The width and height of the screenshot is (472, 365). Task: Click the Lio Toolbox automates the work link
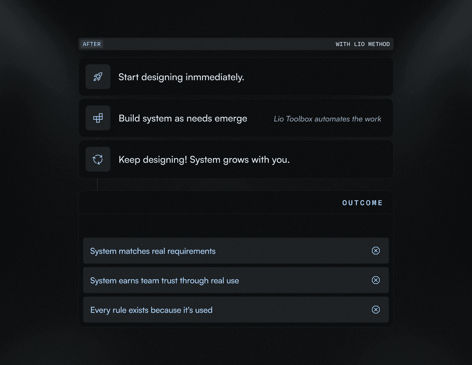pos(327,119)
